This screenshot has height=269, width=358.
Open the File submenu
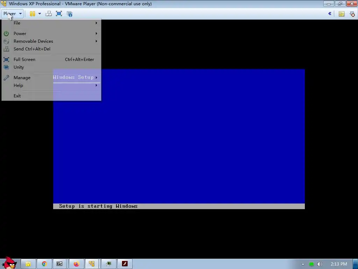[x=51, y=23]
